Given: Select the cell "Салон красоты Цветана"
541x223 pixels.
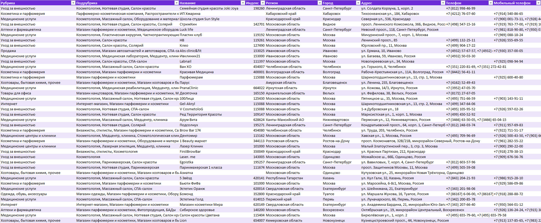Looking at the screenshot, I should pos(212,215).
